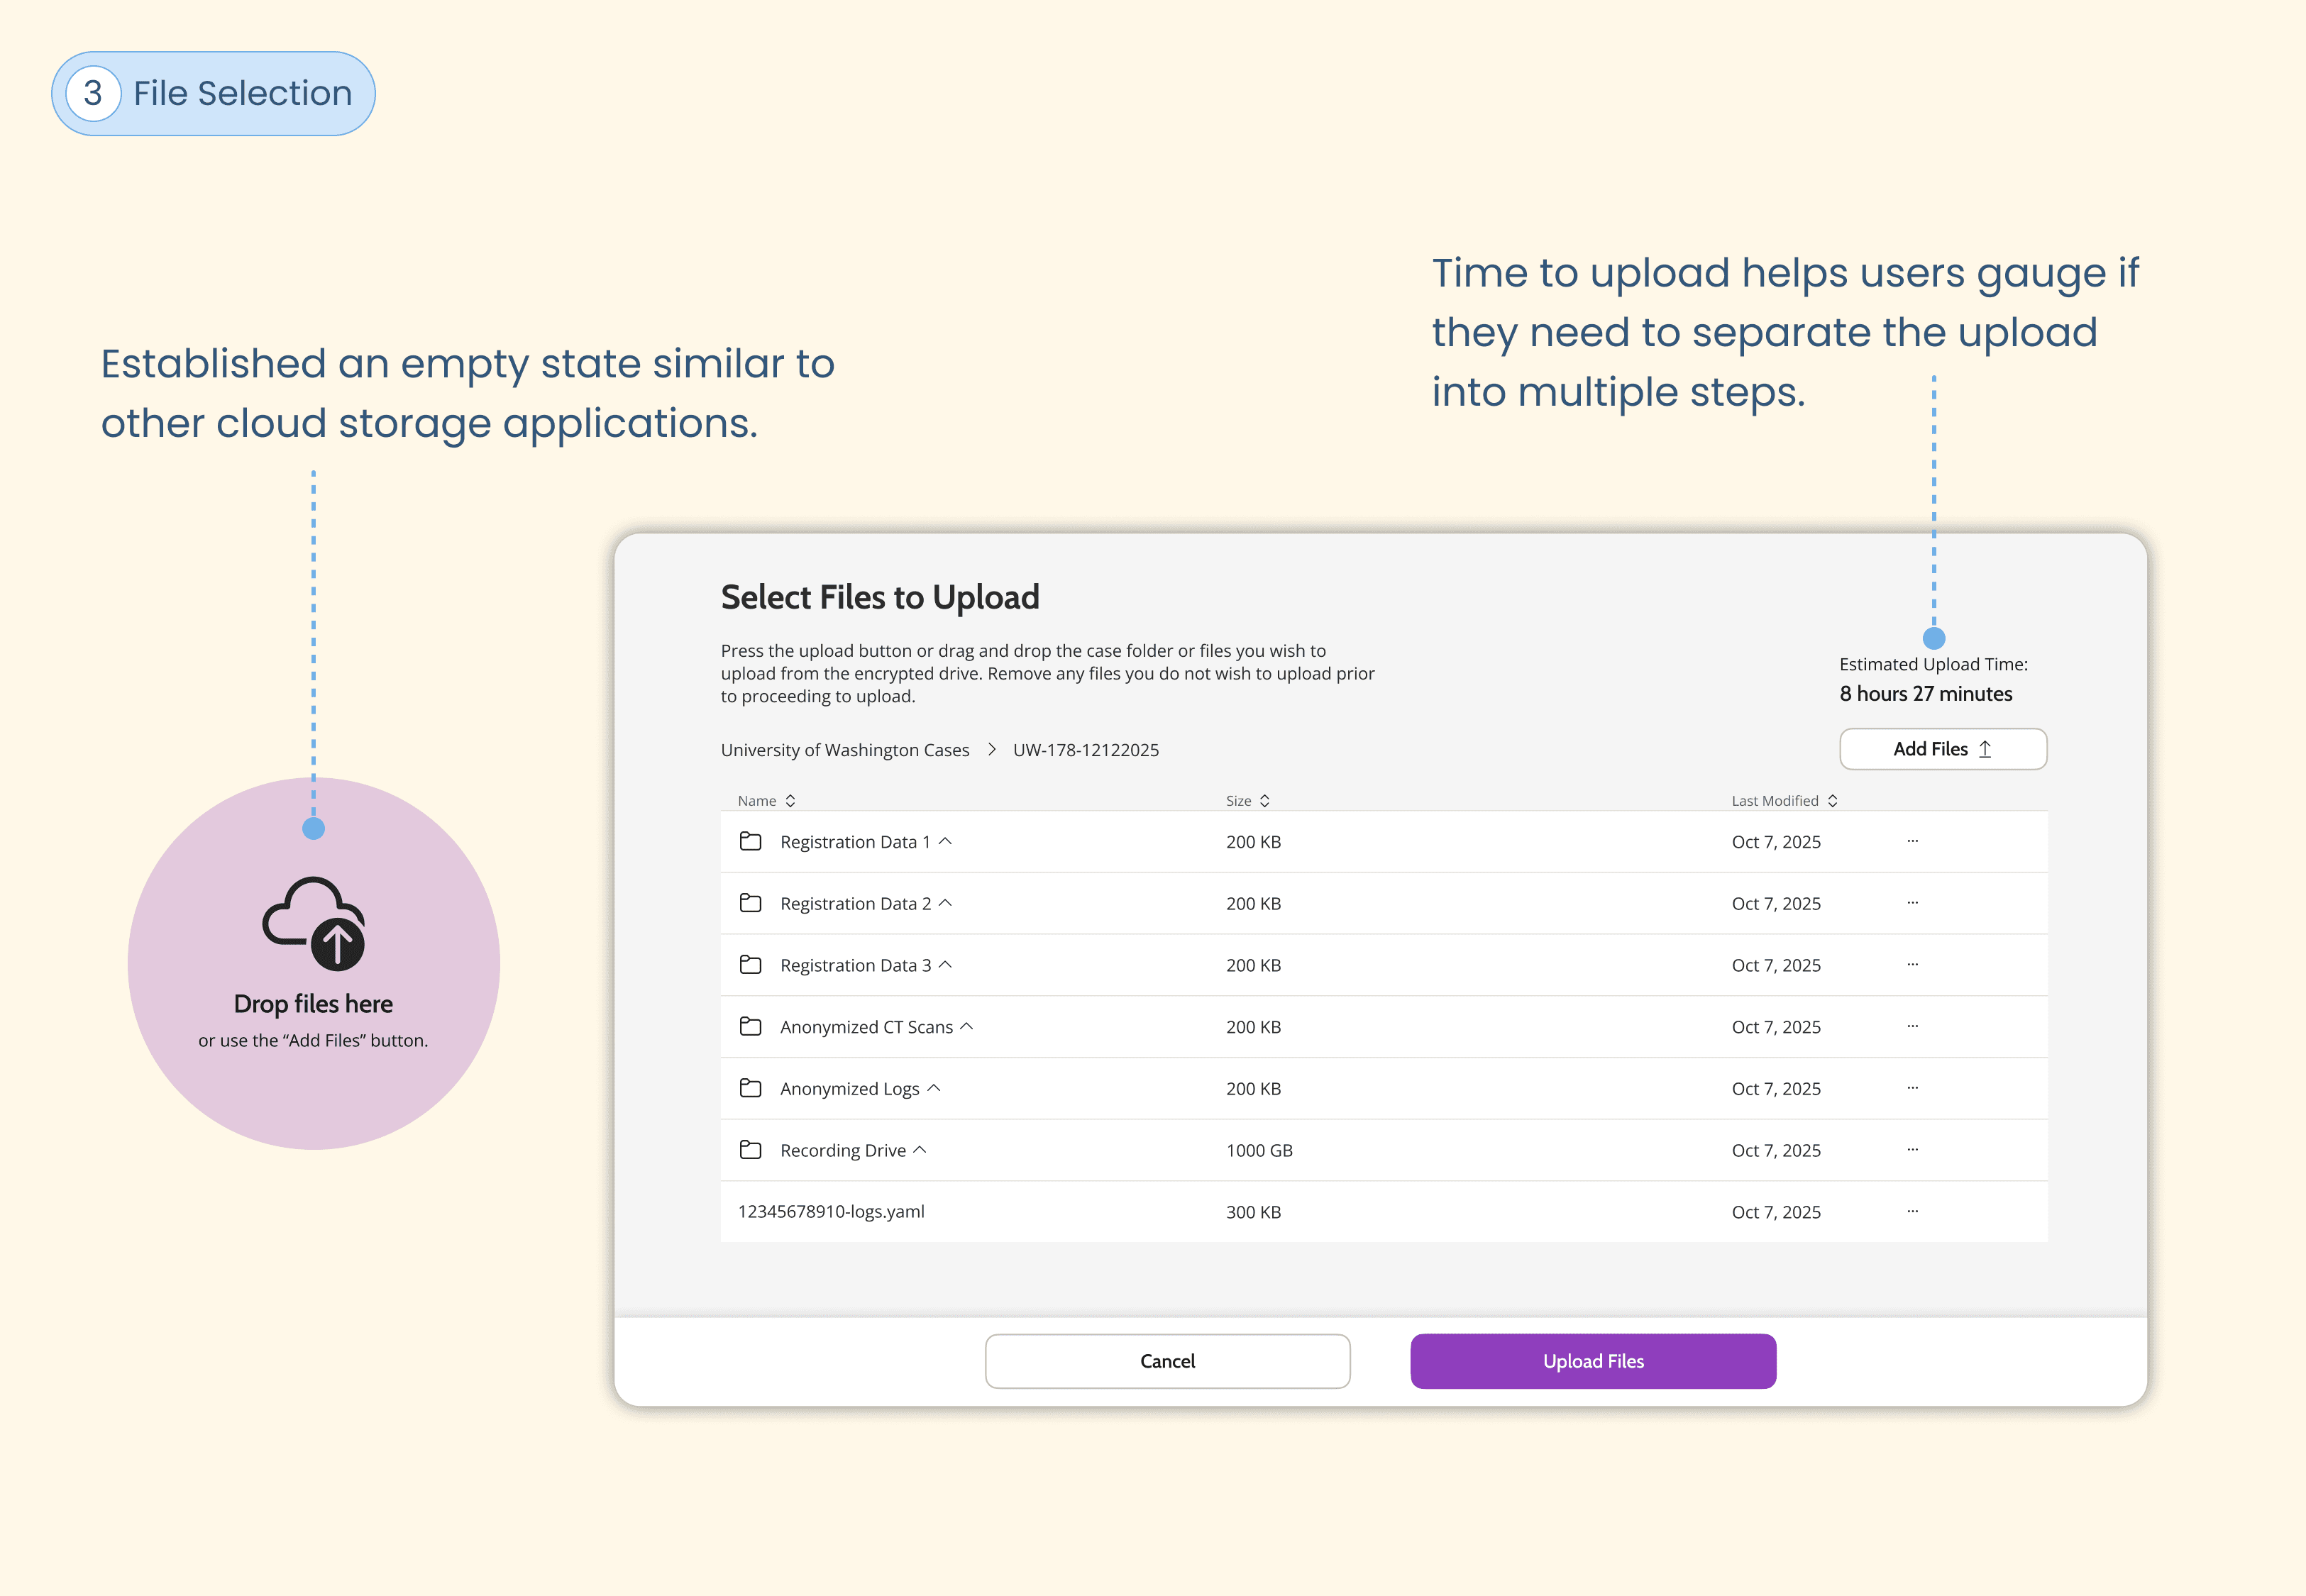Image resolution: width=2306 pixels, height=1596 pixels.
Task: Click the upload arrow inside Add Files button
Action: click(1986, 748)
